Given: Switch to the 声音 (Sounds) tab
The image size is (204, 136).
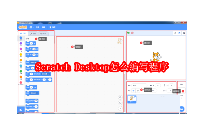Looking at the screenshot, I should click(43, 34).
